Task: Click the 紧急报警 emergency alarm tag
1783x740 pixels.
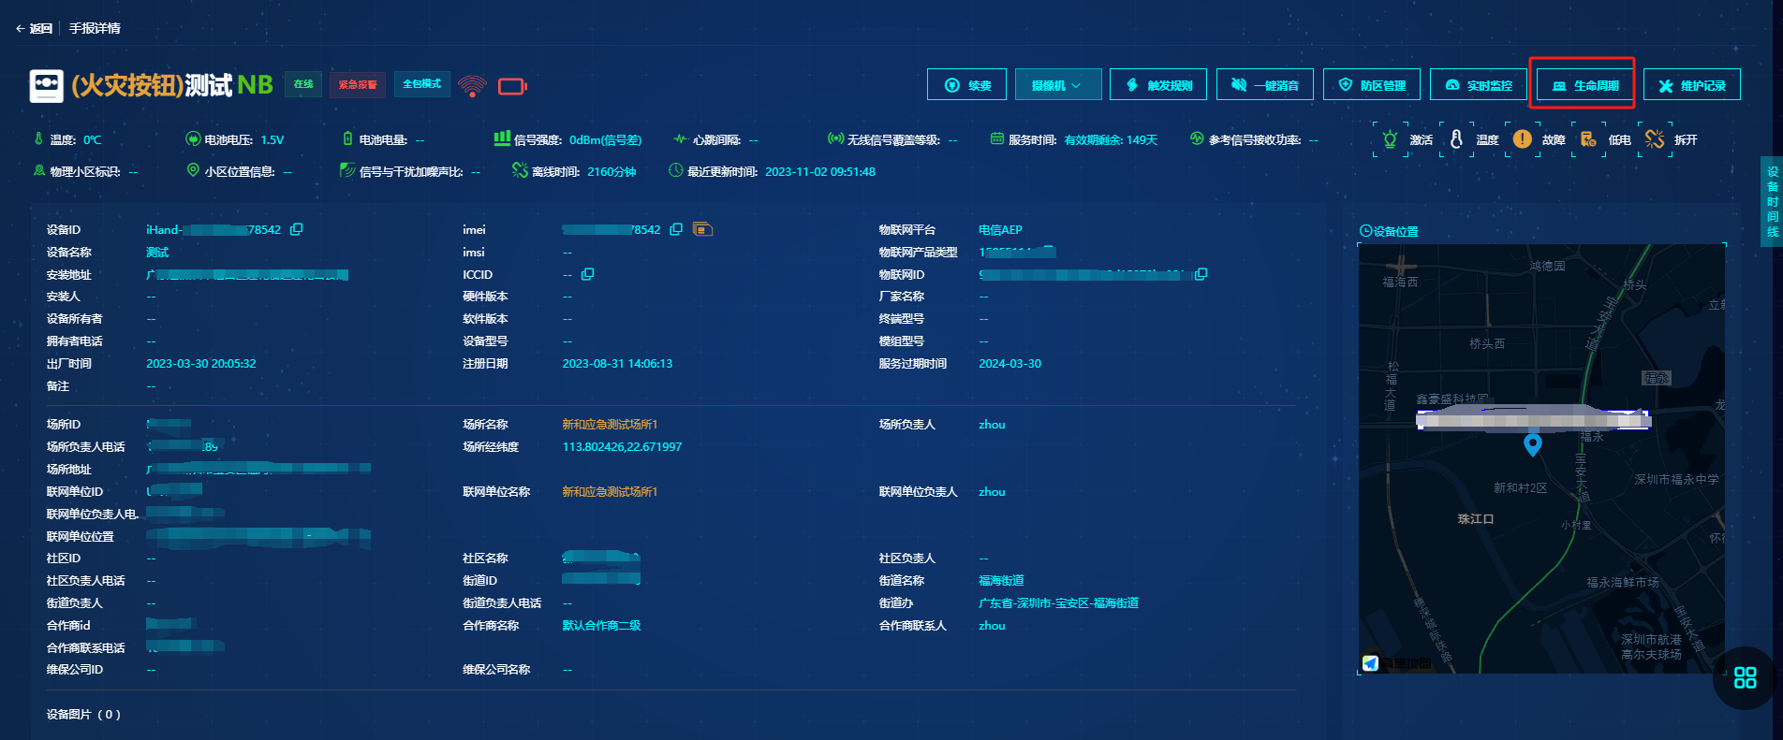Action: (x=358, y=84)
